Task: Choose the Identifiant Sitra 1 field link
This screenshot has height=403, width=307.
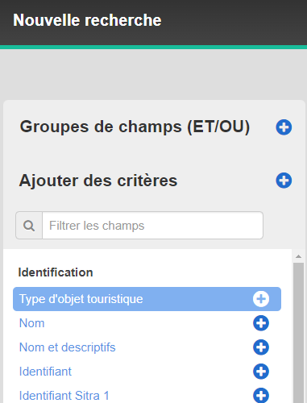Action: 64,396
